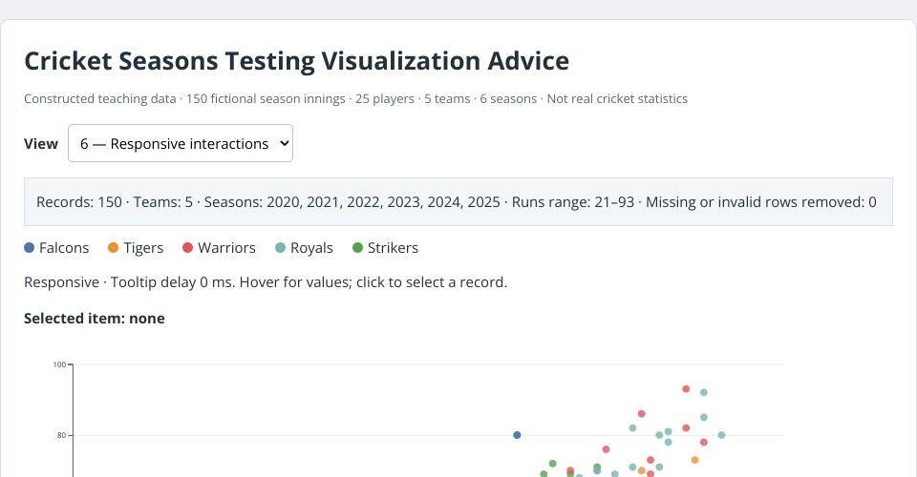Click the Strikers green legend dot
Screen dimensions: 917x477
point(358,247)
